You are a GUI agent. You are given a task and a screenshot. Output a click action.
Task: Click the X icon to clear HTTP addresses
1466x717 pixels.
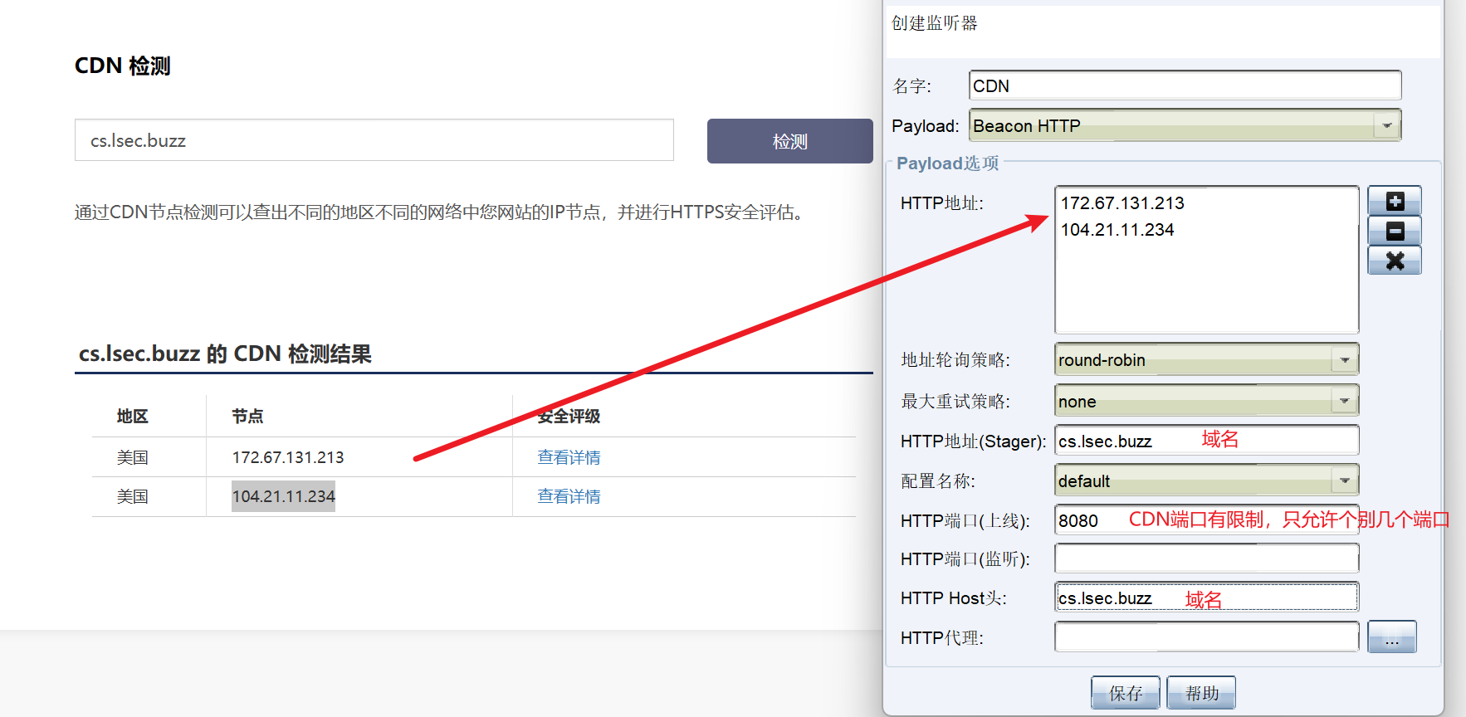(1394, 261)
